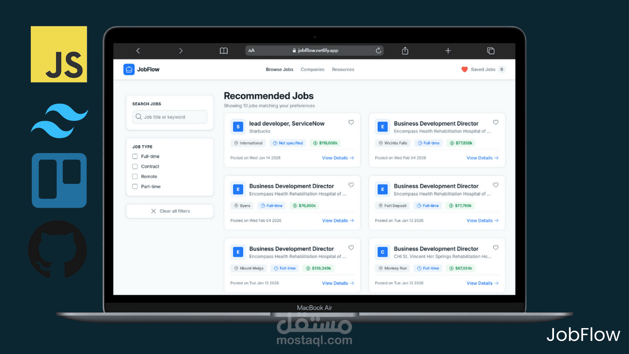Click the lead developer, ServiceNow job title

click(x=287, y=124)
